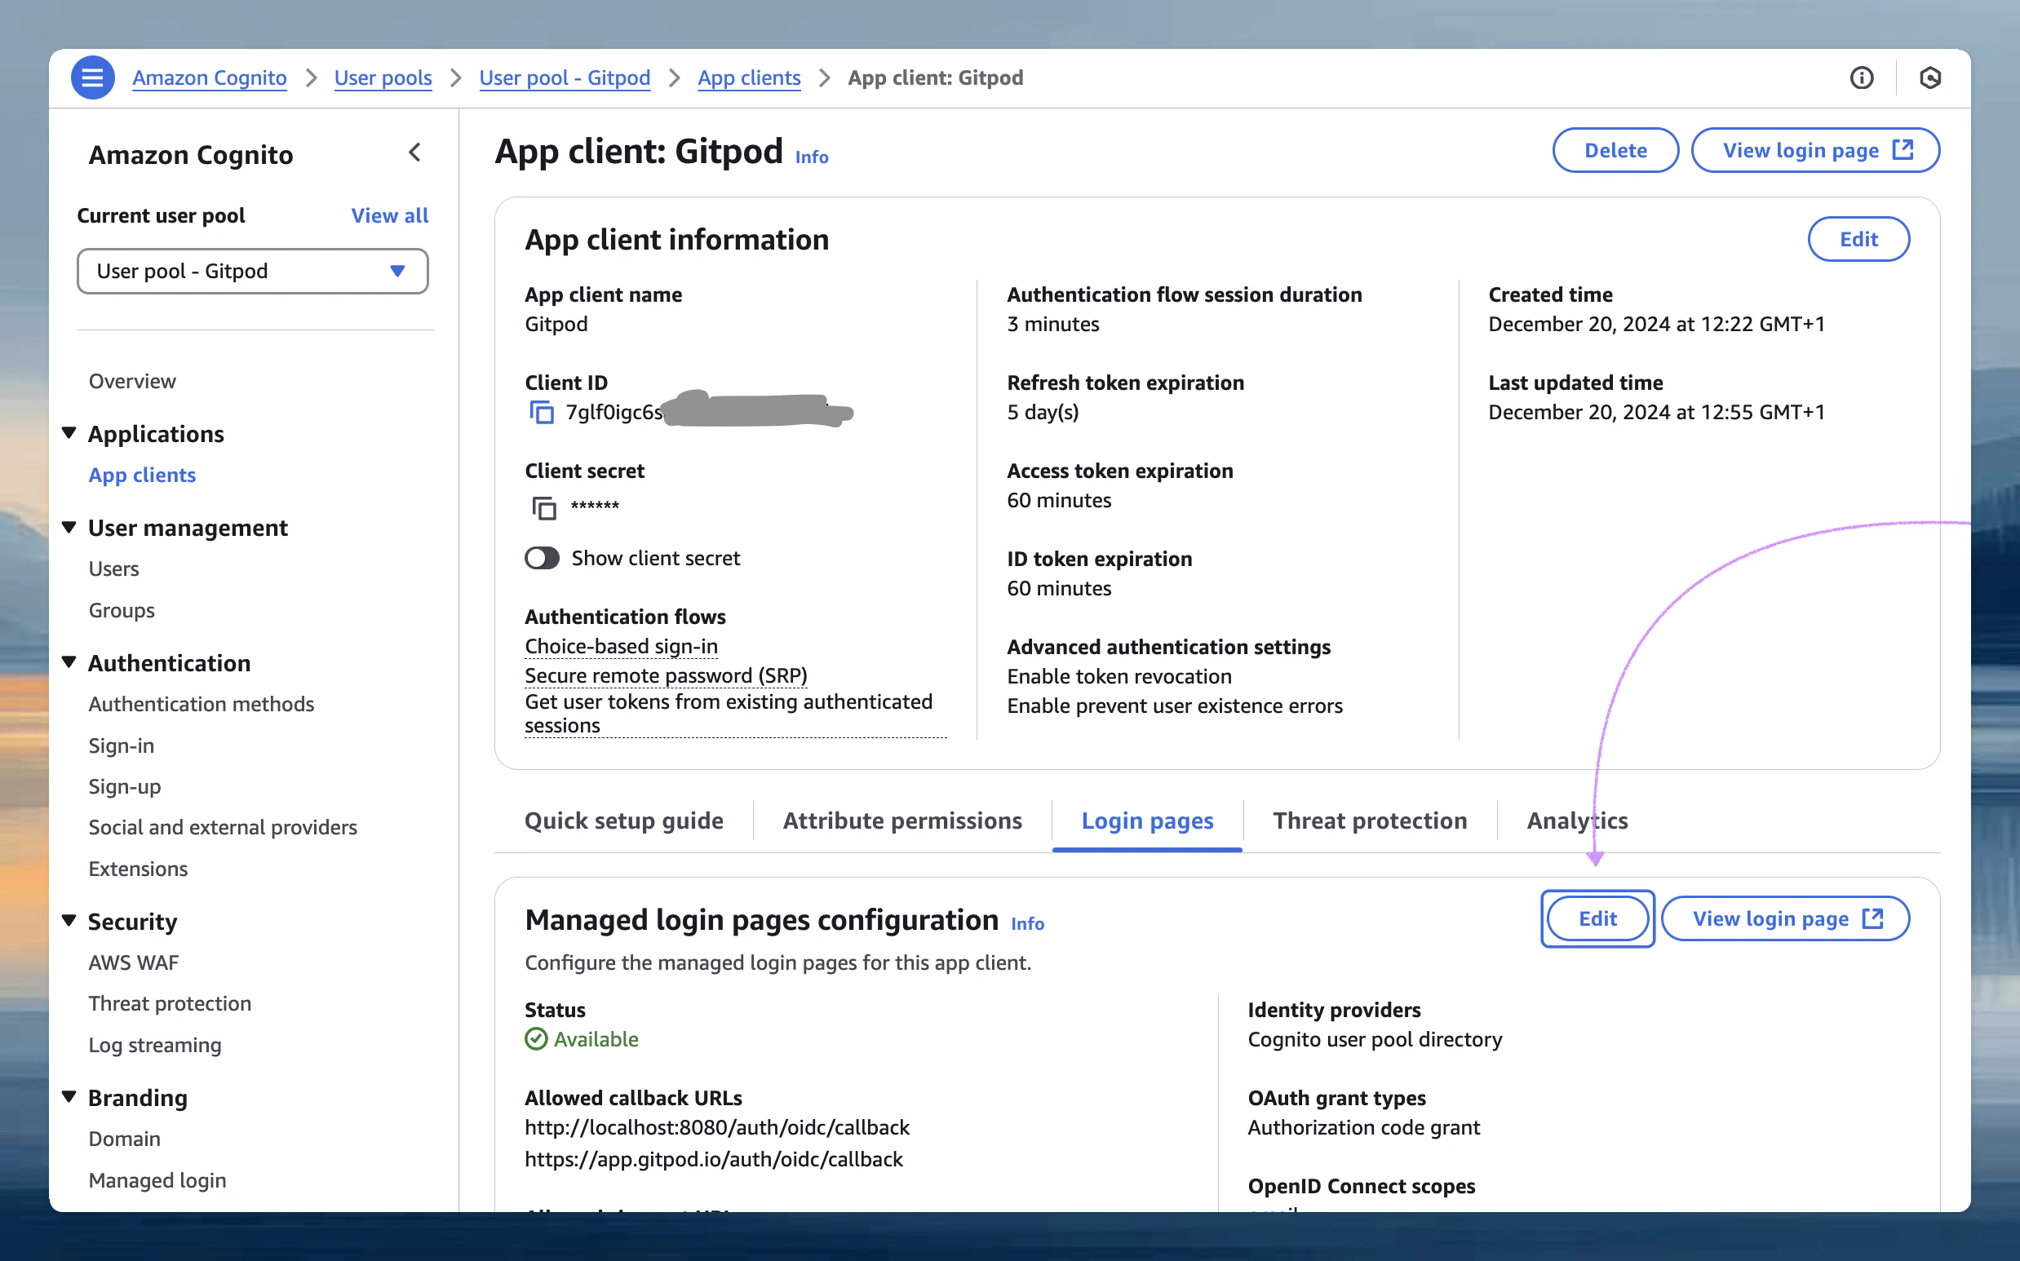The height and width of the screenshot is (1261, 2020).
Task: Launch CloudShell from the top-right icon
Action: (1933, 77)
